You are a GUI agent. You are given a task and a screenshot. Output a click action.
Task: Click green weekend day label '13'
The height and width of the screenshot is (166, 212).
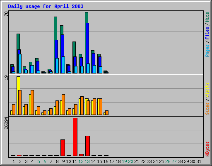tap(87, 161)
